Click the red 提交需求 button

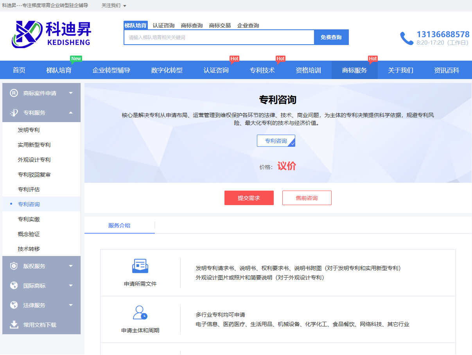pos(249,198)
